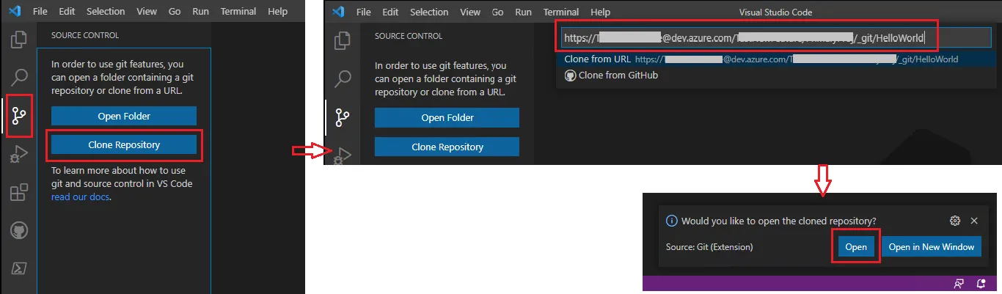Click 'Source: Git (Extension)' notification text
Image resolution: width=1002 pixels, height=294 pixels.
[709, 247]
